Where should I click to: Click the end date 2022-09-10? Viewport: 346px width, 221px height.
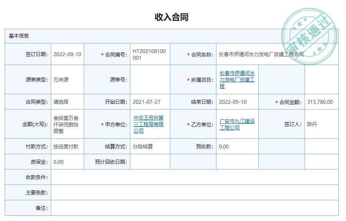tap(233, 102)
